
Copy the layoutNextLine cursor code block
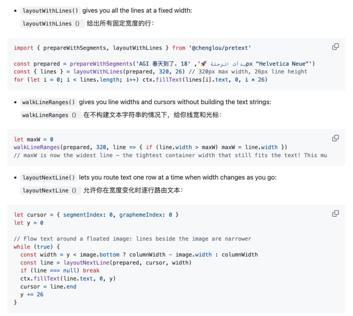click(335, 213)
